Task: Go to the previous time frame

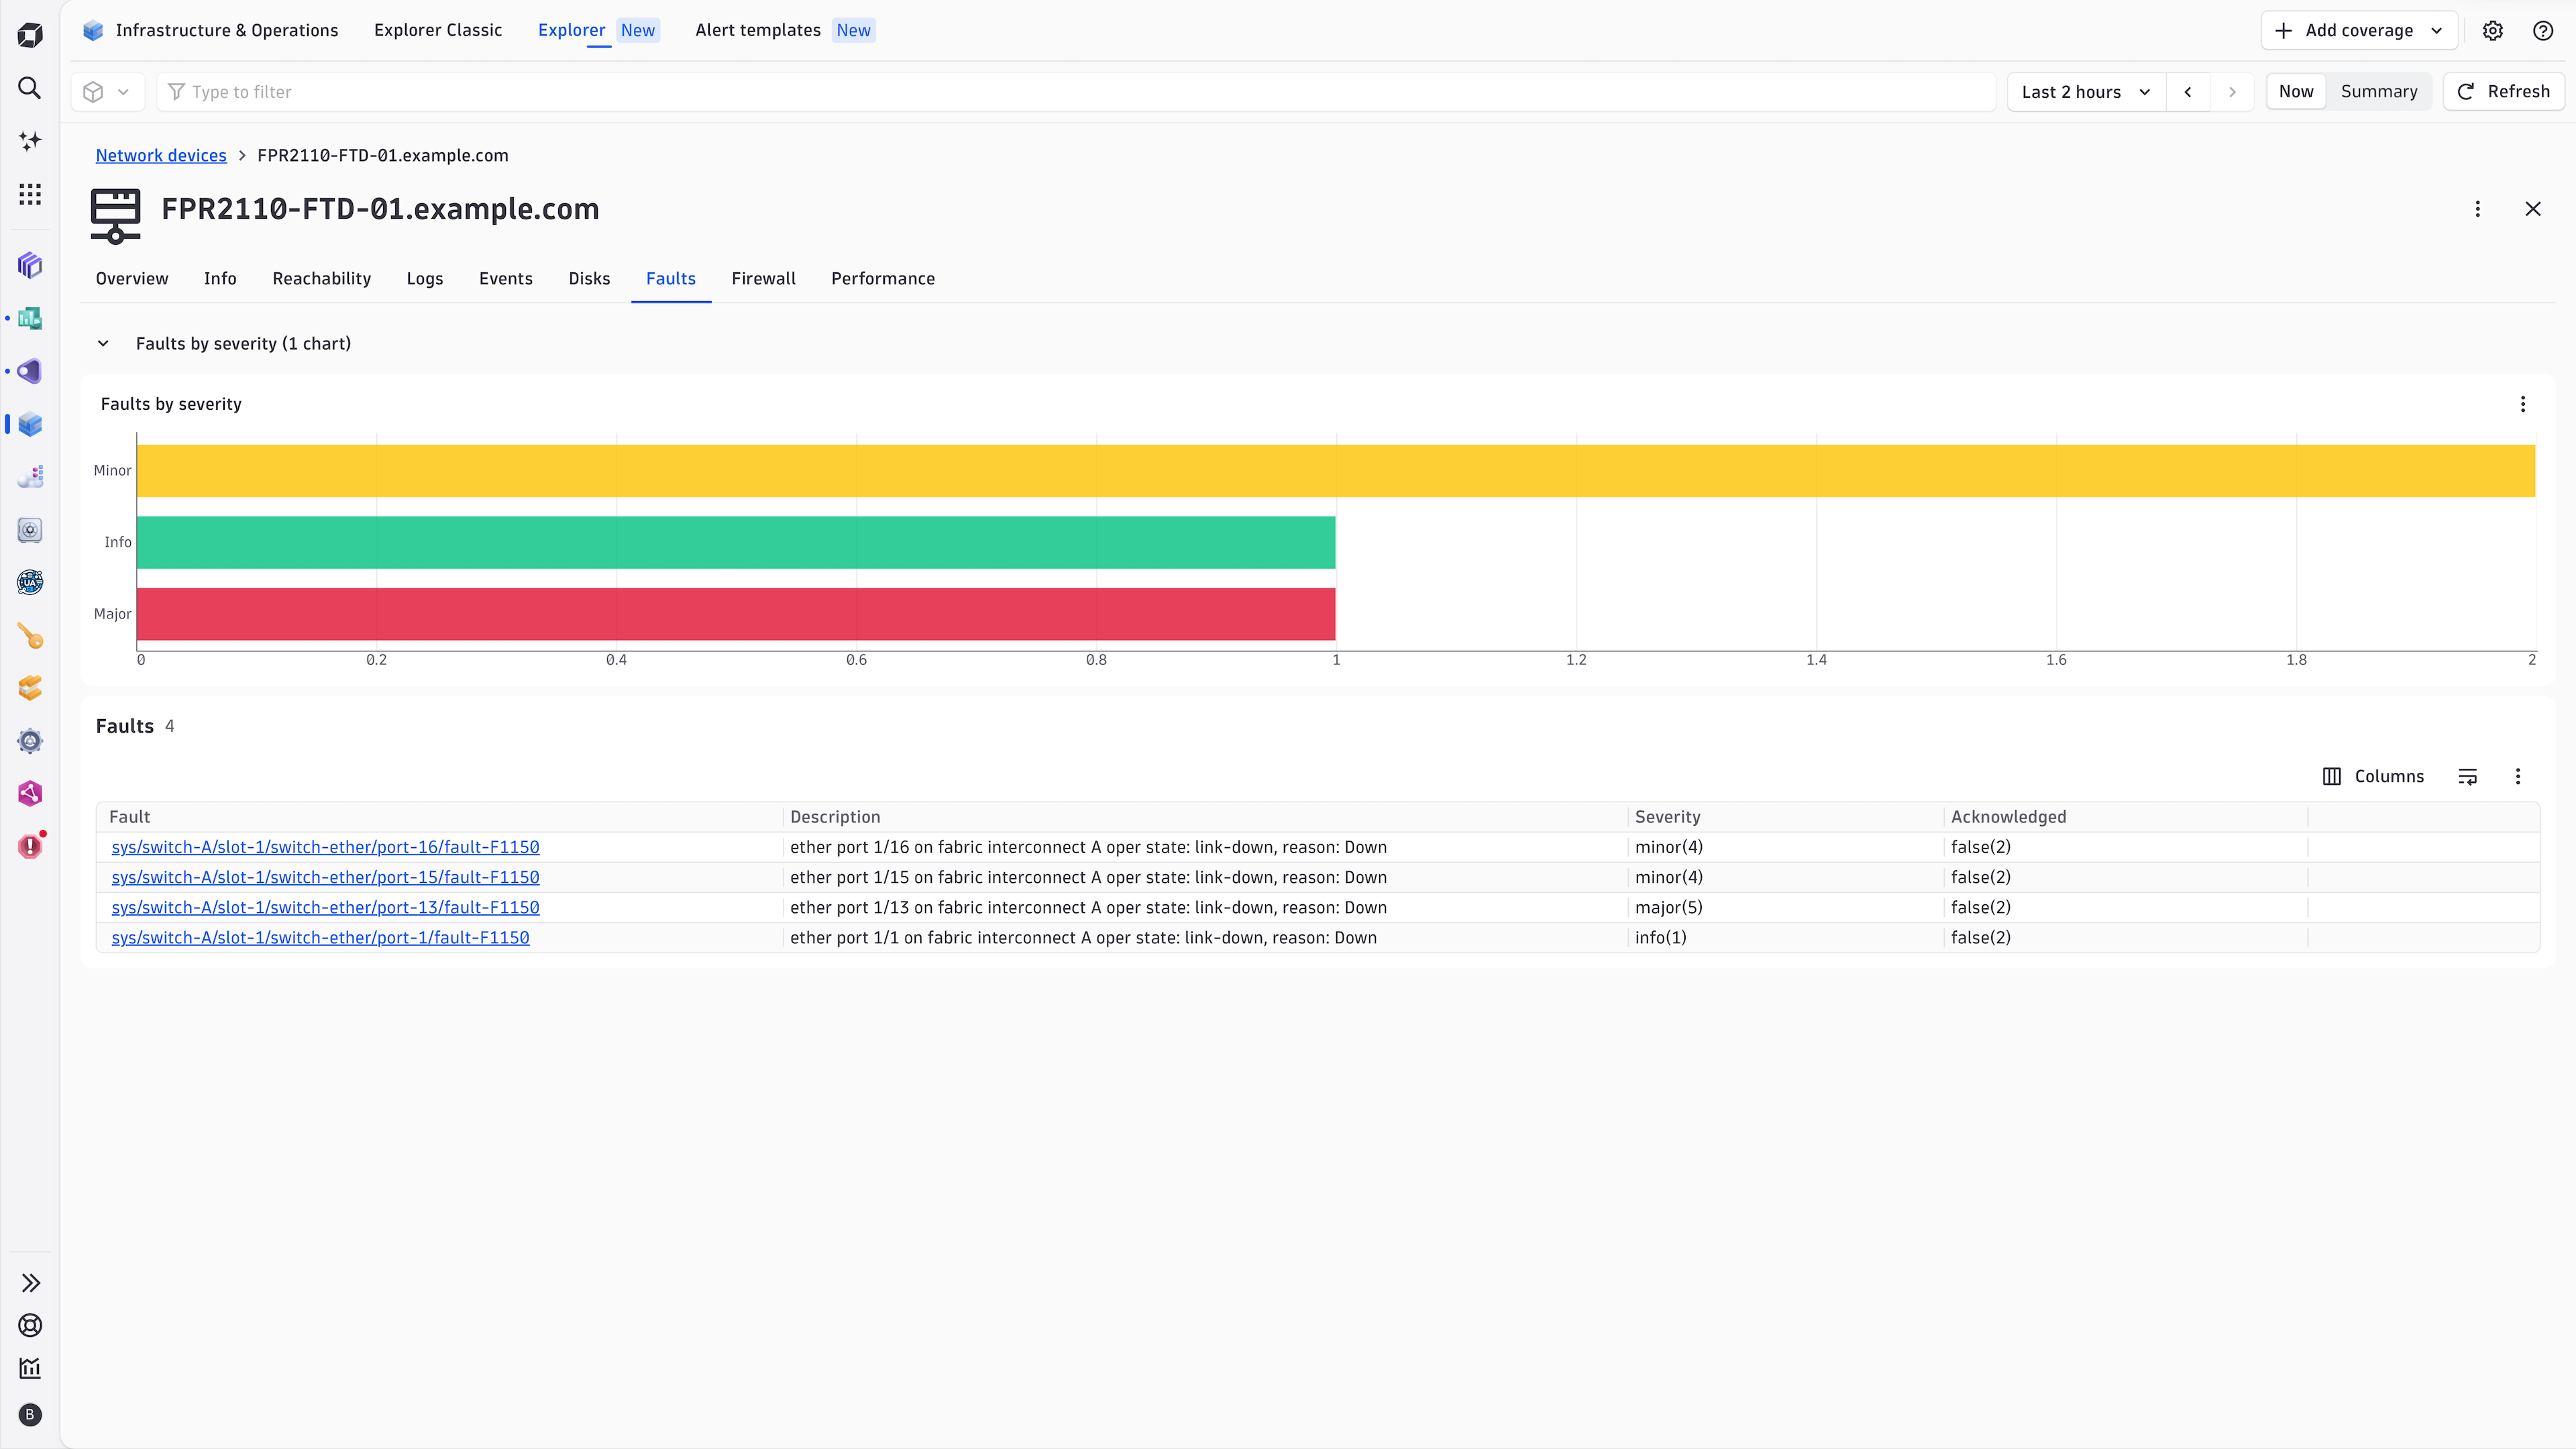Action: point(2188,92)
